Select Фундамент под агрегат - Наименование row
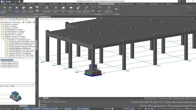196x110 pixels. [20, 53]
